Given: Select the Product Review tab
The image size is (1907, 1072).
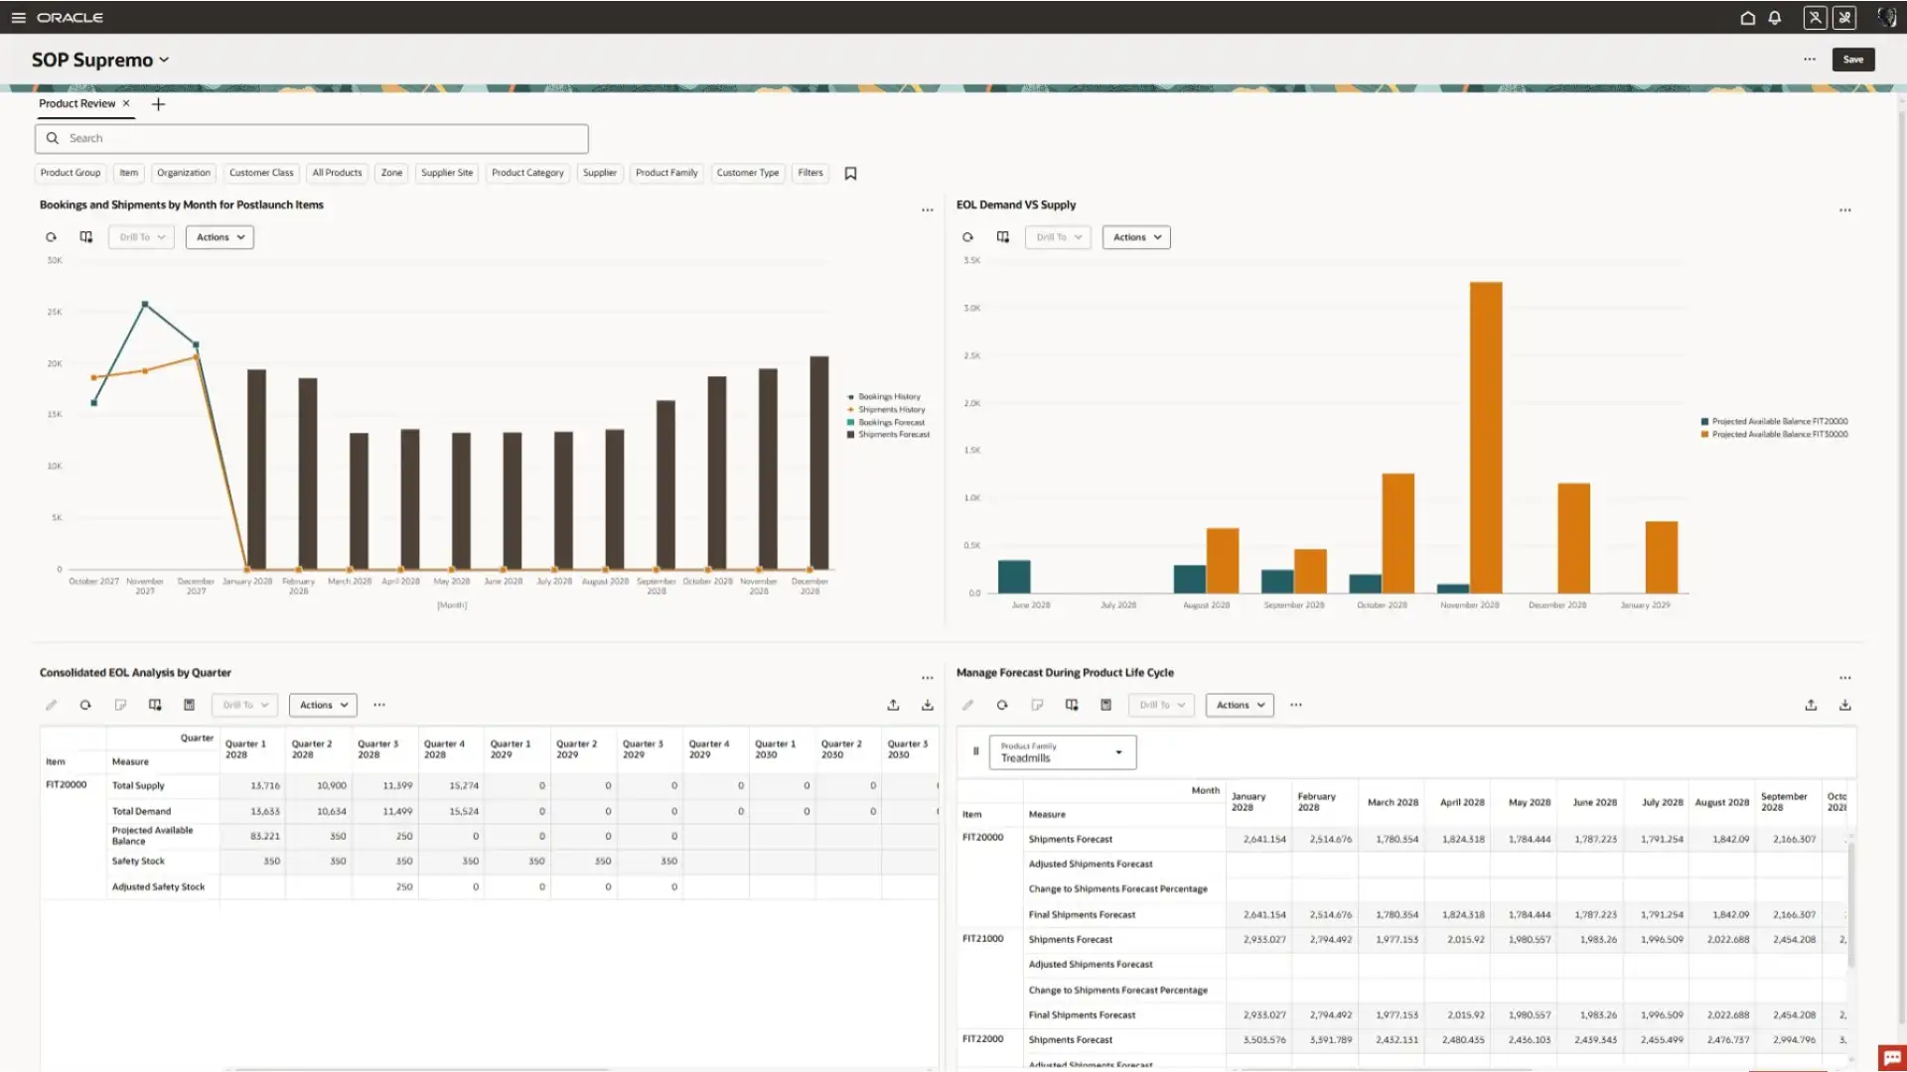Looking at the screenshot, I should click(76, 103).
